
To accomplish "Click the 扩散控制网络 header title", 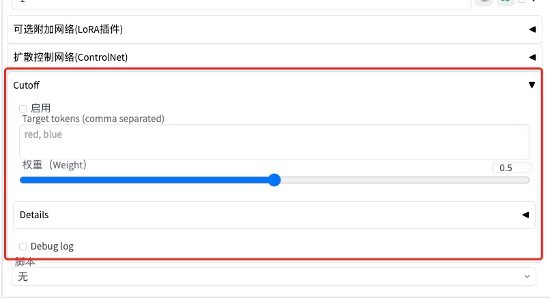I will click(x=70, y=57).
